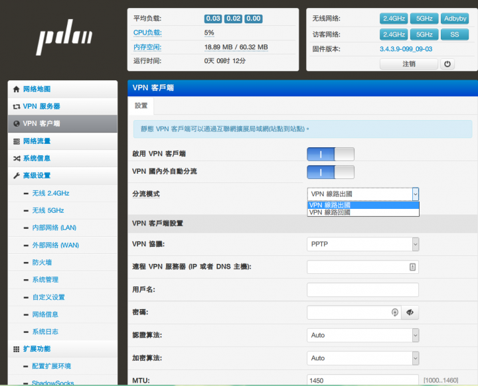Click the 5% CPU load value
This screenshot has width=478, height=386.
209,32
